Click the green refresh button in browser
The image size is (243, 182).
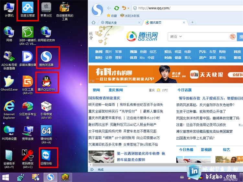pos(117,8)
